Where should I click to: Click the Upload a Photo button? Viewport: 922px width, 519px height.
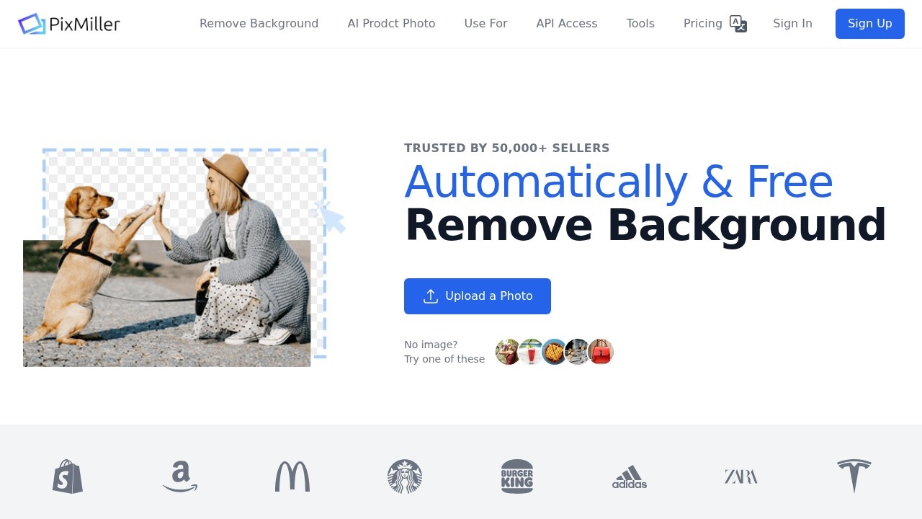click(x=478, y=296)
